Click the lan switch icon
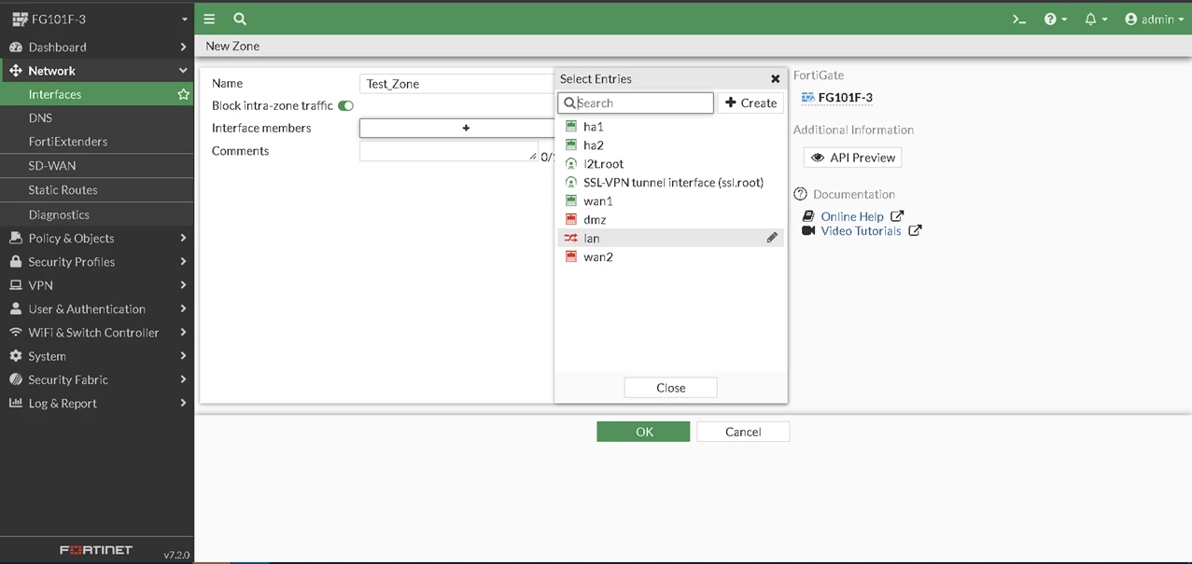The height and width of the screenshot is (564, 1192). tap(571, 238)
